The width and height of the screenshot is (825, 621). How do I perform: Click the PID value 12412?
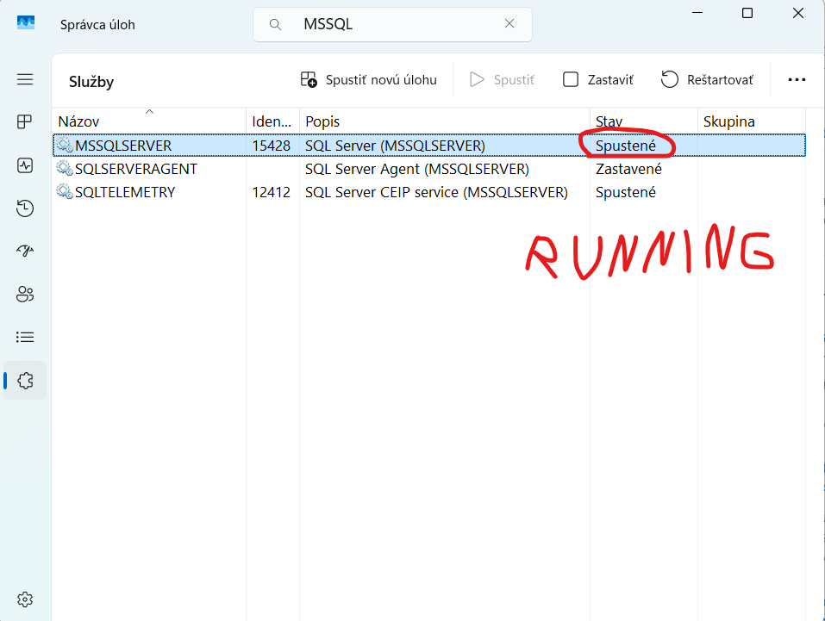[x=271, y=192]
